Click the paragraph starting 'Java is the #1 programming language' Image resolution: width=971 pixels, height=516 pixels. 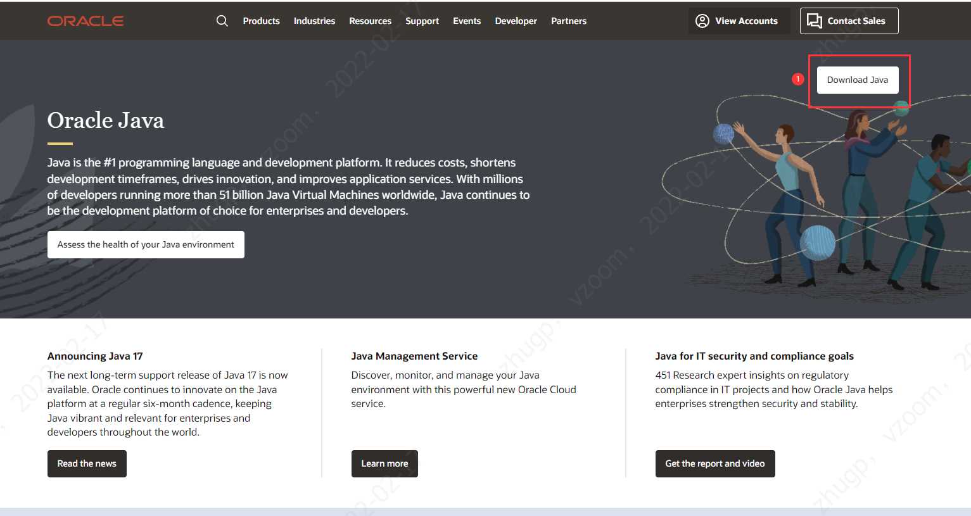coord(288,187)
